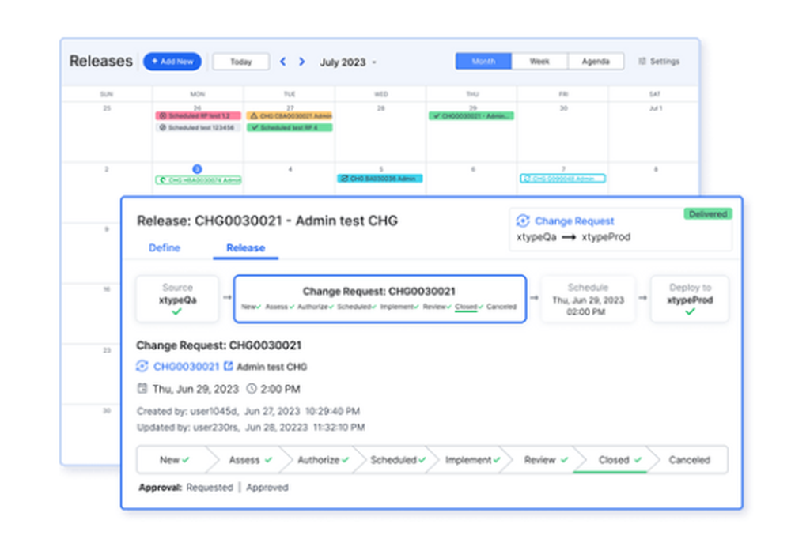Jump to Today in the calendar
Viewport: 791px width, 558px height.
point(241,62)
